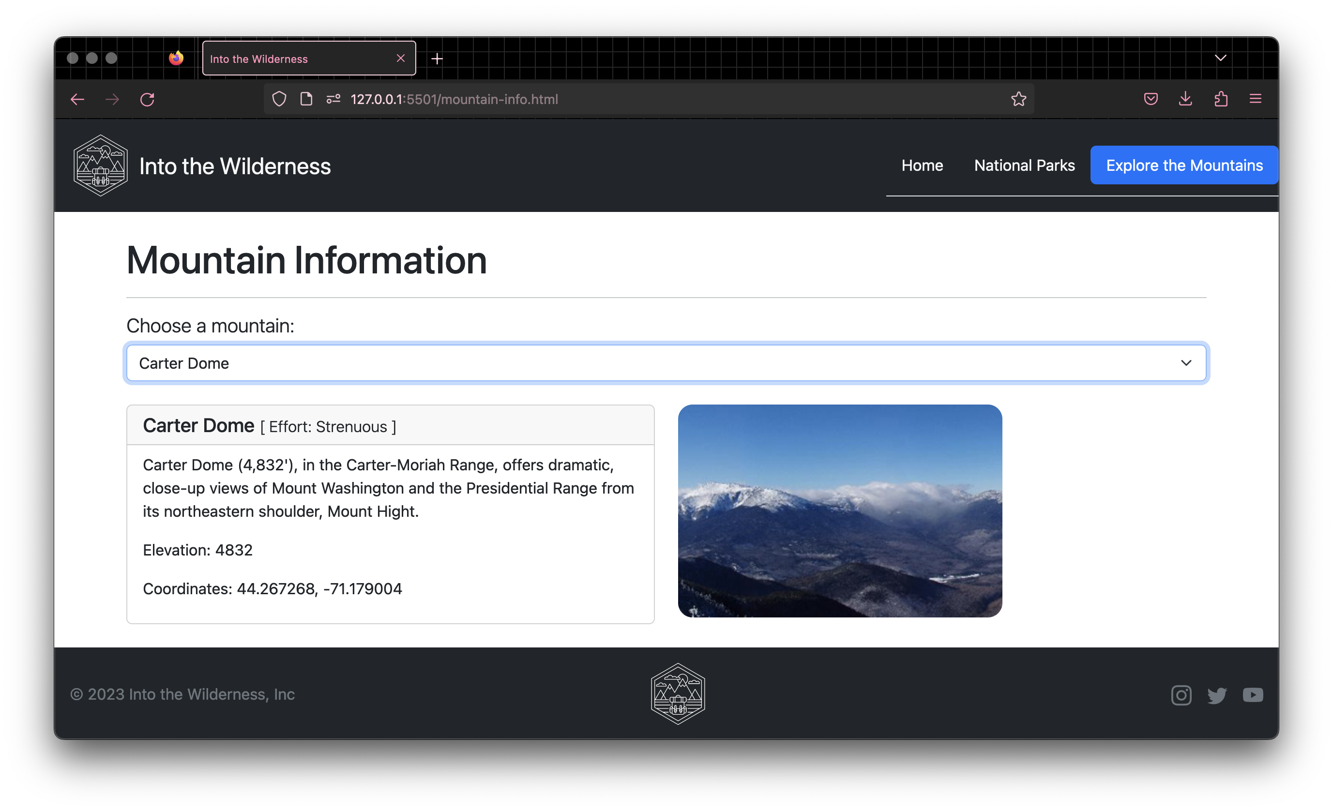Go to the Home nav link
The width and height of the screenshot is (1333, 811).
[922, 165]
